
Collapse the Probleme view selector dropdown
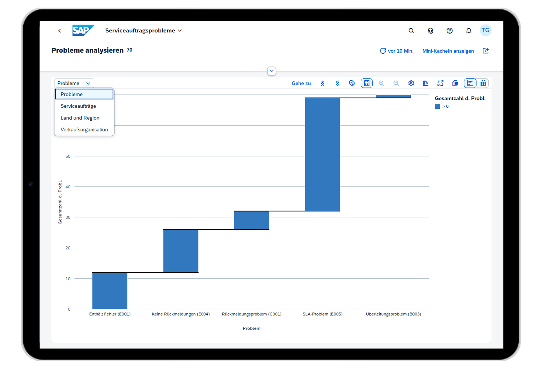[74, 83]
